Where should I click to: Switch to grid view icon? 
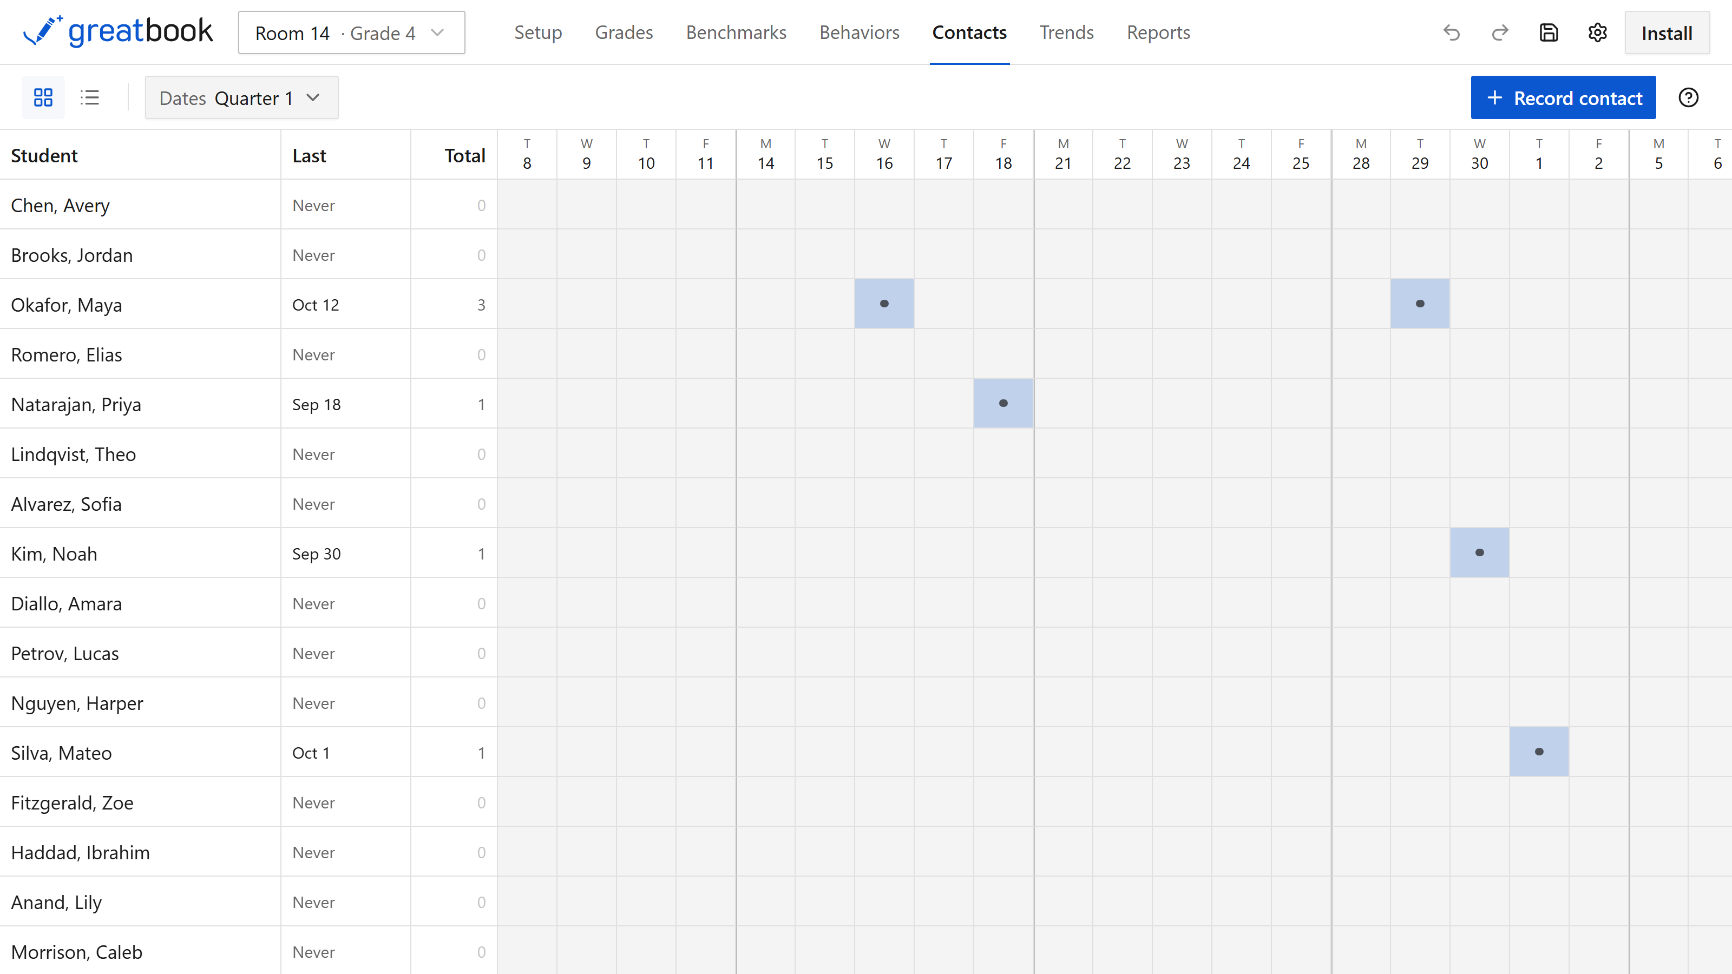[43, 97]
